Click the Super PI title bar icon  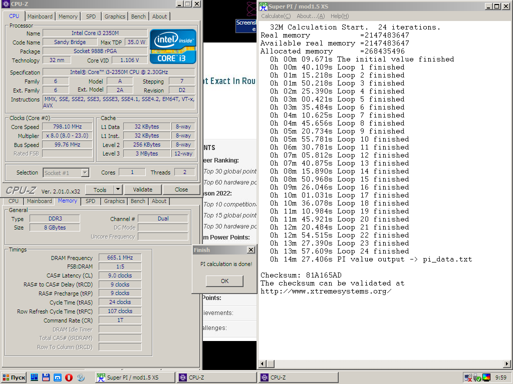pos(264,6)
